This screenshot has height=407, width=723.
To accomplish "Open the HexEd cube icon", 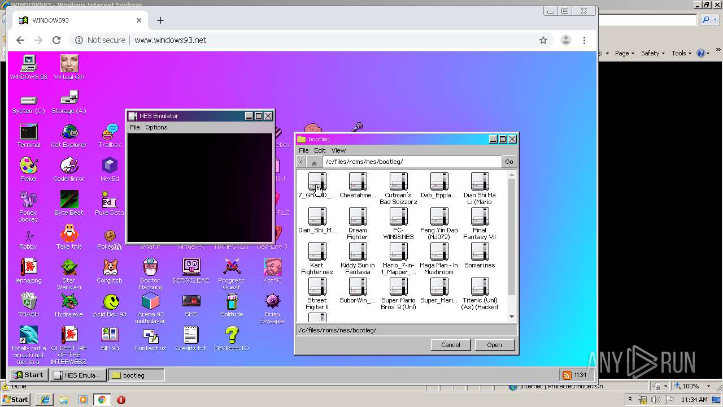I will pyautogui.click(x=110, y=170).
